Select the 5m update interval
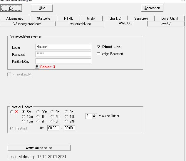186x161 pixels. (x=24, y=112)
